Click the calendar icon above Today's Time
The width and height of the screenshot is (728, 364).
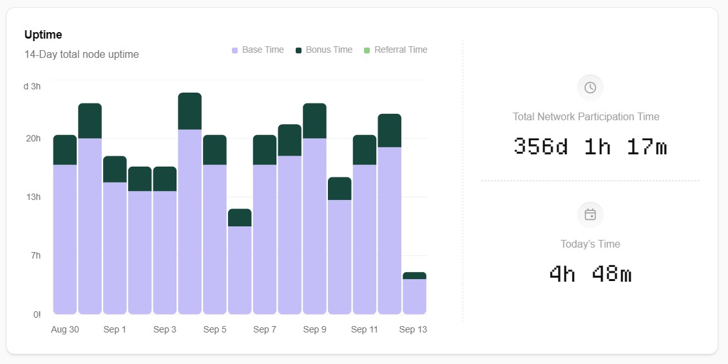(590, 215)
